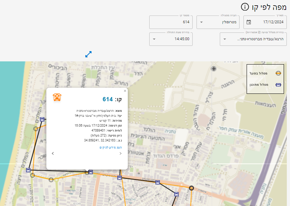290x206 pixels.
Task: Open the info icon beside מפה לפי קו
Action: click(245, 7)
